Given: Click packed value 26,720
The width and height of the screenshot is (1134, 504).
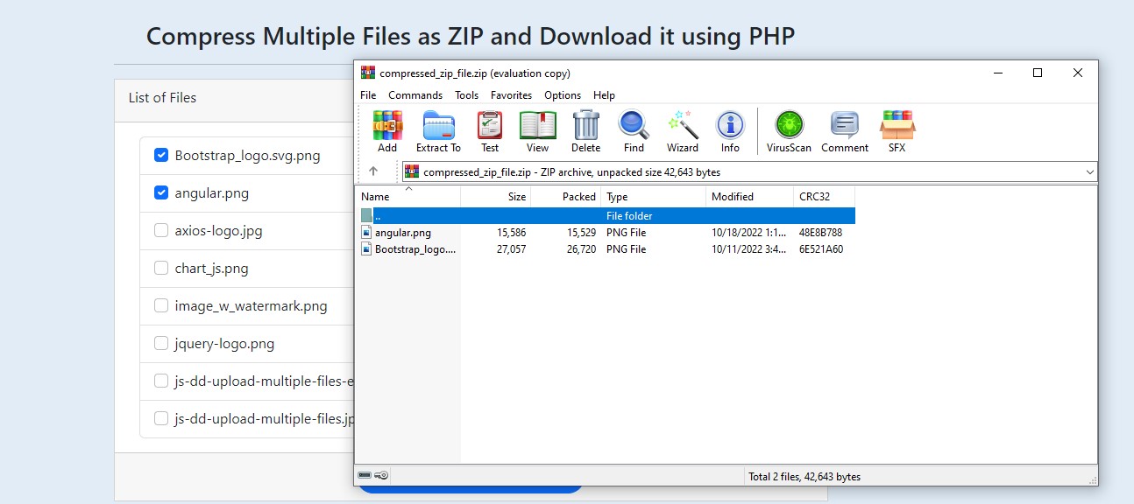Looking at the screenshot, I should (x=581, y=249).
